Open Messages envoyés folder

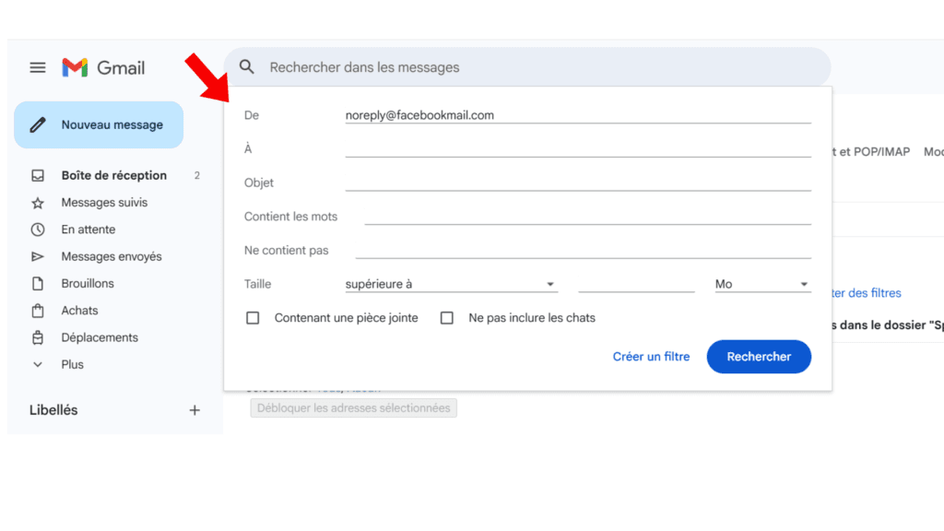pyautogui.click(x=111, y=256)
